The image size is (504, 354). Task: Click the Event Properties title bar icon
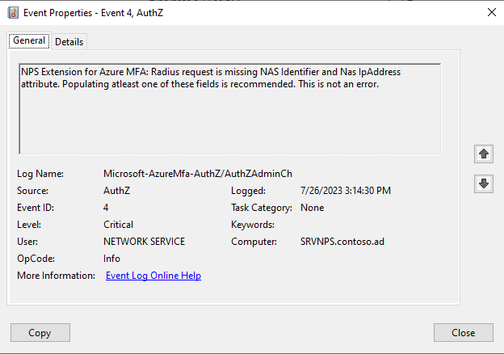tap(13, 12)
